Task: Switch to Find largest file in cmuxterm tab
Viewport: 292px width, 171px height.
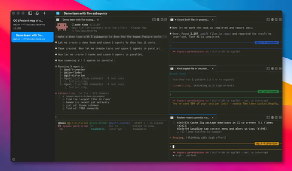Action: tap(193, 68)
